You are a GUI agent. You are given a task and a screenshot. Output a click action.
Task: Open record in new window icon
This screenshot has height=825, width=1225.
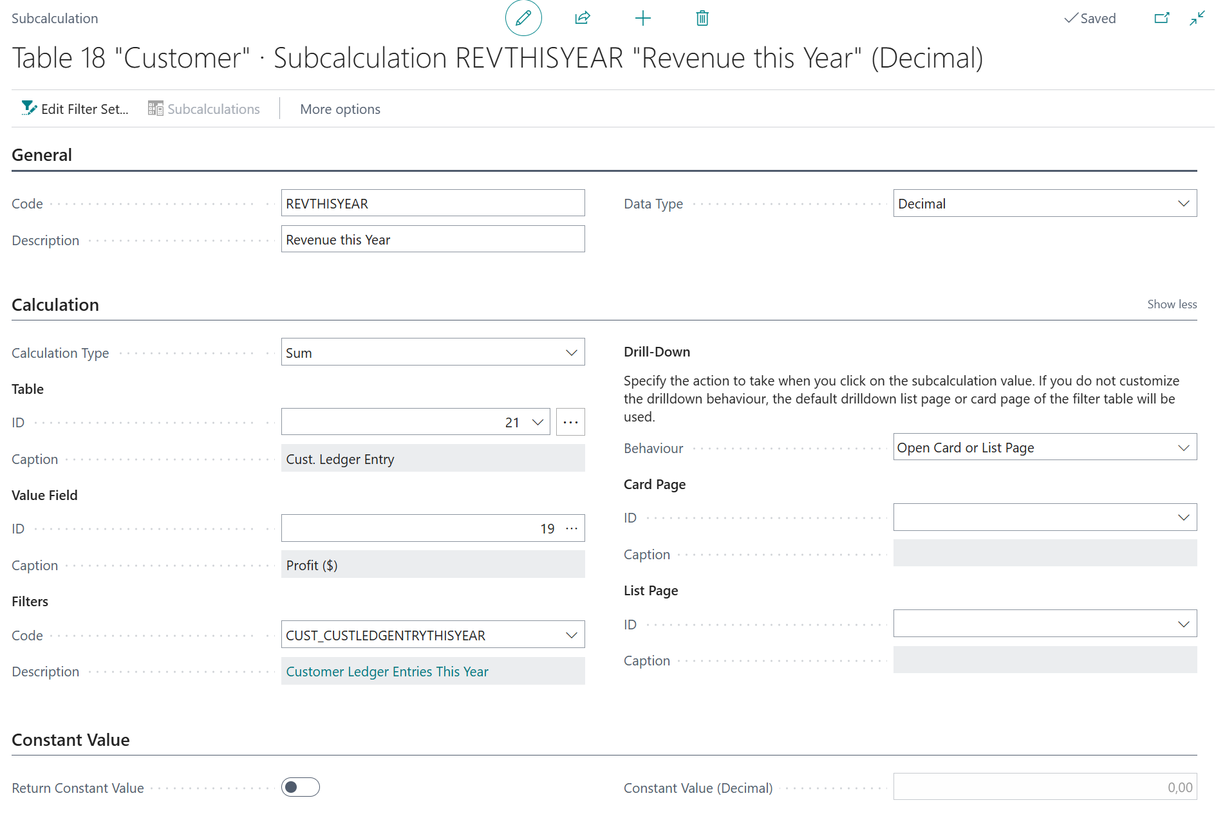[1161, 18]
